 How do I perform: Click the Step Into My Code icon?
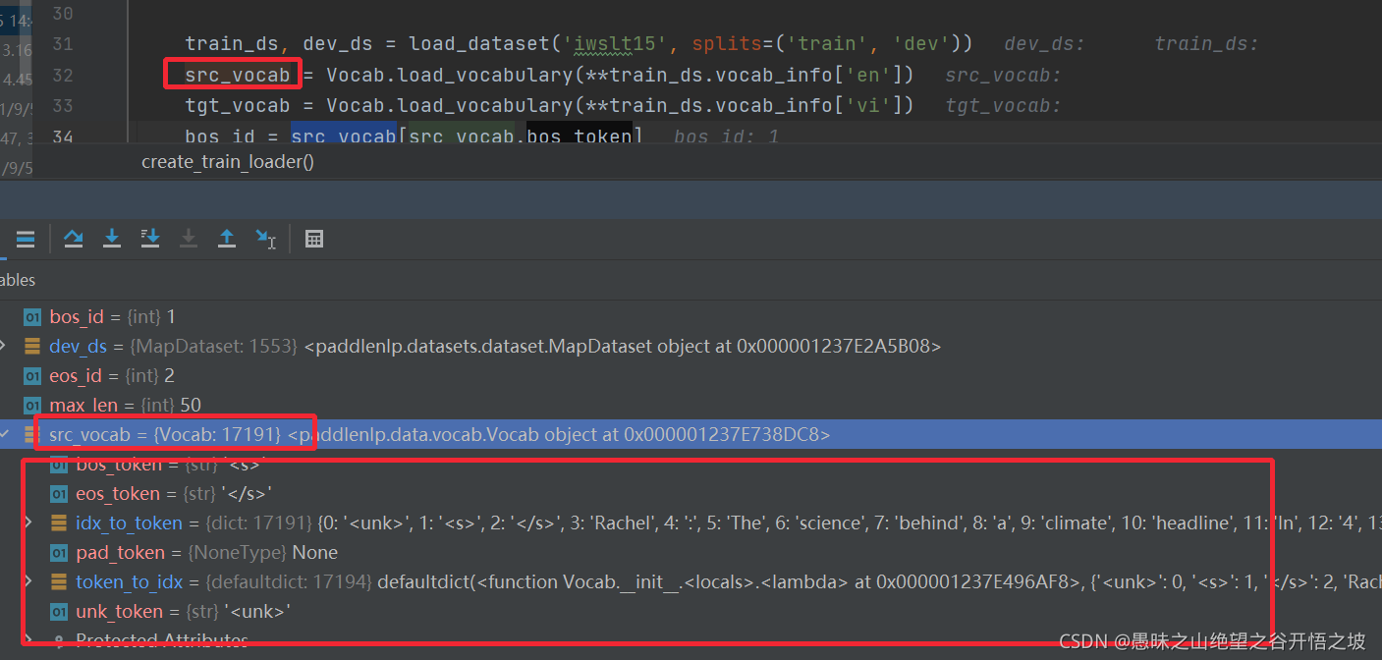pos(150,239)
